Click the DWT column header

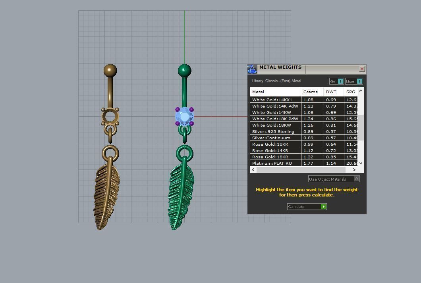click(334, 92)
